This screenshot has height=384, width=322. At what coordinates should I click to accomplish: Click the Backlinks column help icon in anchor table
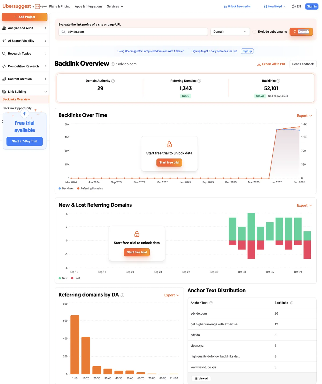pos(292,303)
